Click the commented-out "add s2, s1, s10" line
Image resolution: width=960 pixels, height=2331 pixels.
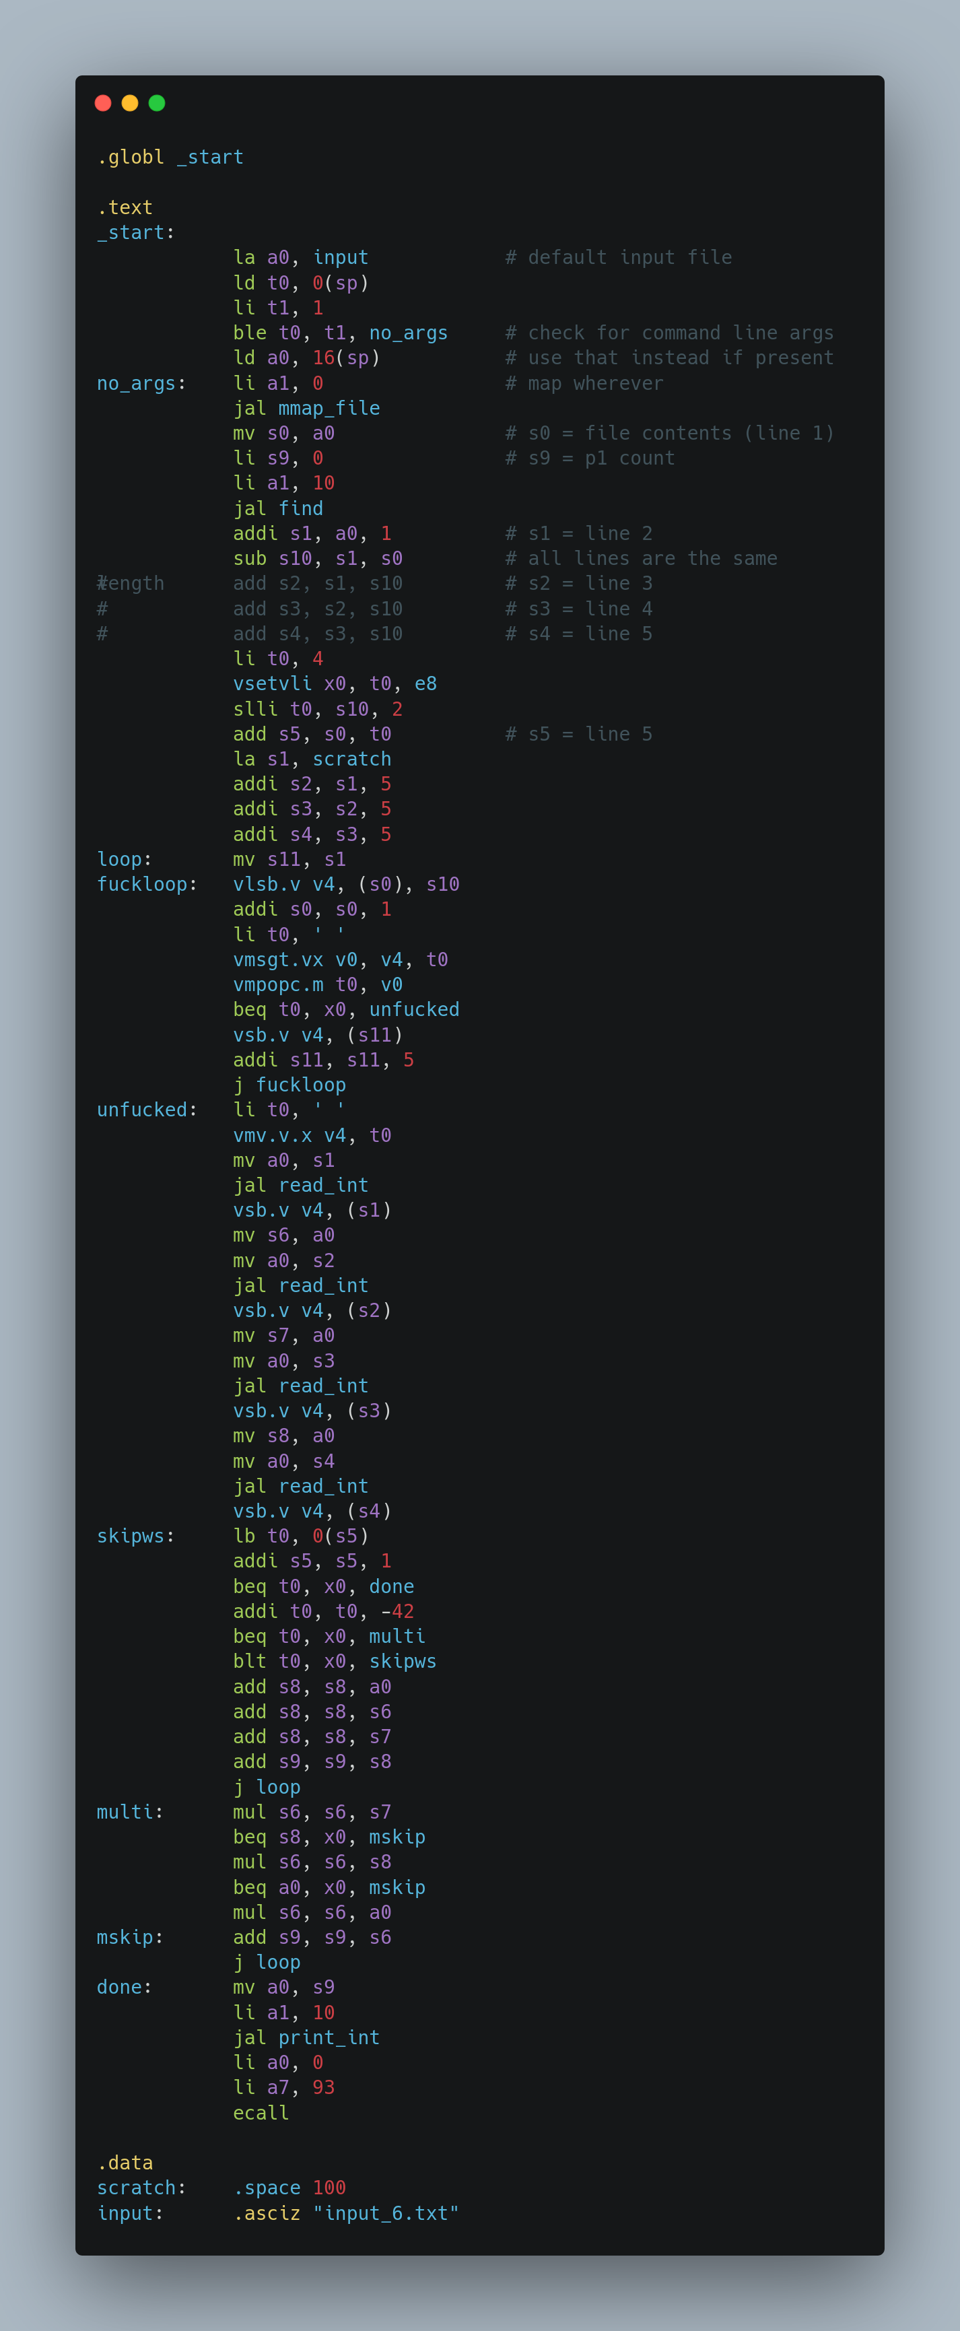click(318, 584)
